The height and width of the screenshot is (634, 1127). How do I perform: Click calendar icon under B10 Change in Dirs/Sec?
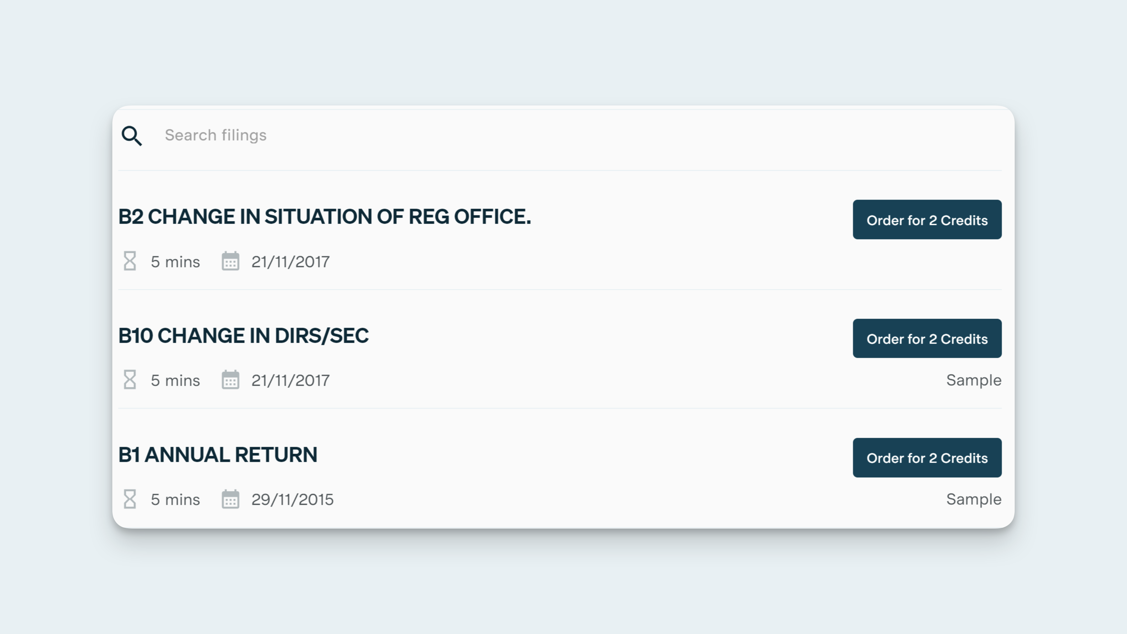[x=230, y=380]
